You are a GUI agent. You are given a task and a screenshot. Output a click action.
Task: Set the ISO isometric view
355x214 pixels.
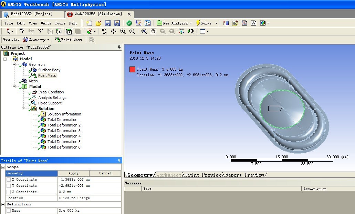181,31
